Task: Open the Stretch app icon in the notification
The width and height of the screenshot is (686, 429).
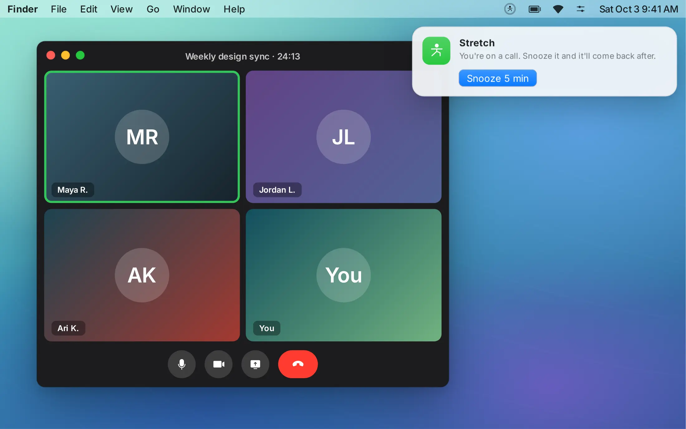Action: pyautogui.click(x=436, y=51)
